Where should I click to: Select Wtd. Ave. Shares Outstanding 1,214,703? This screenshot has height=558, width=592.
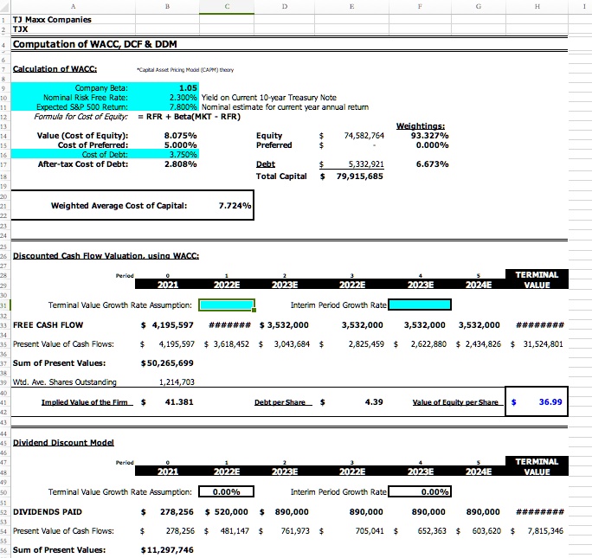(177, 382)
